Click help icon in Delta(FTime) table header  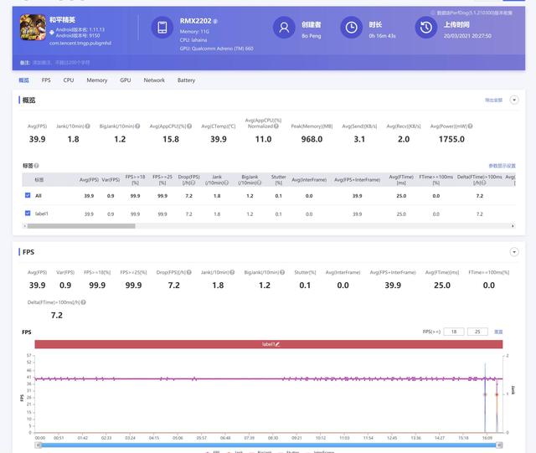[x=484, y=183]
